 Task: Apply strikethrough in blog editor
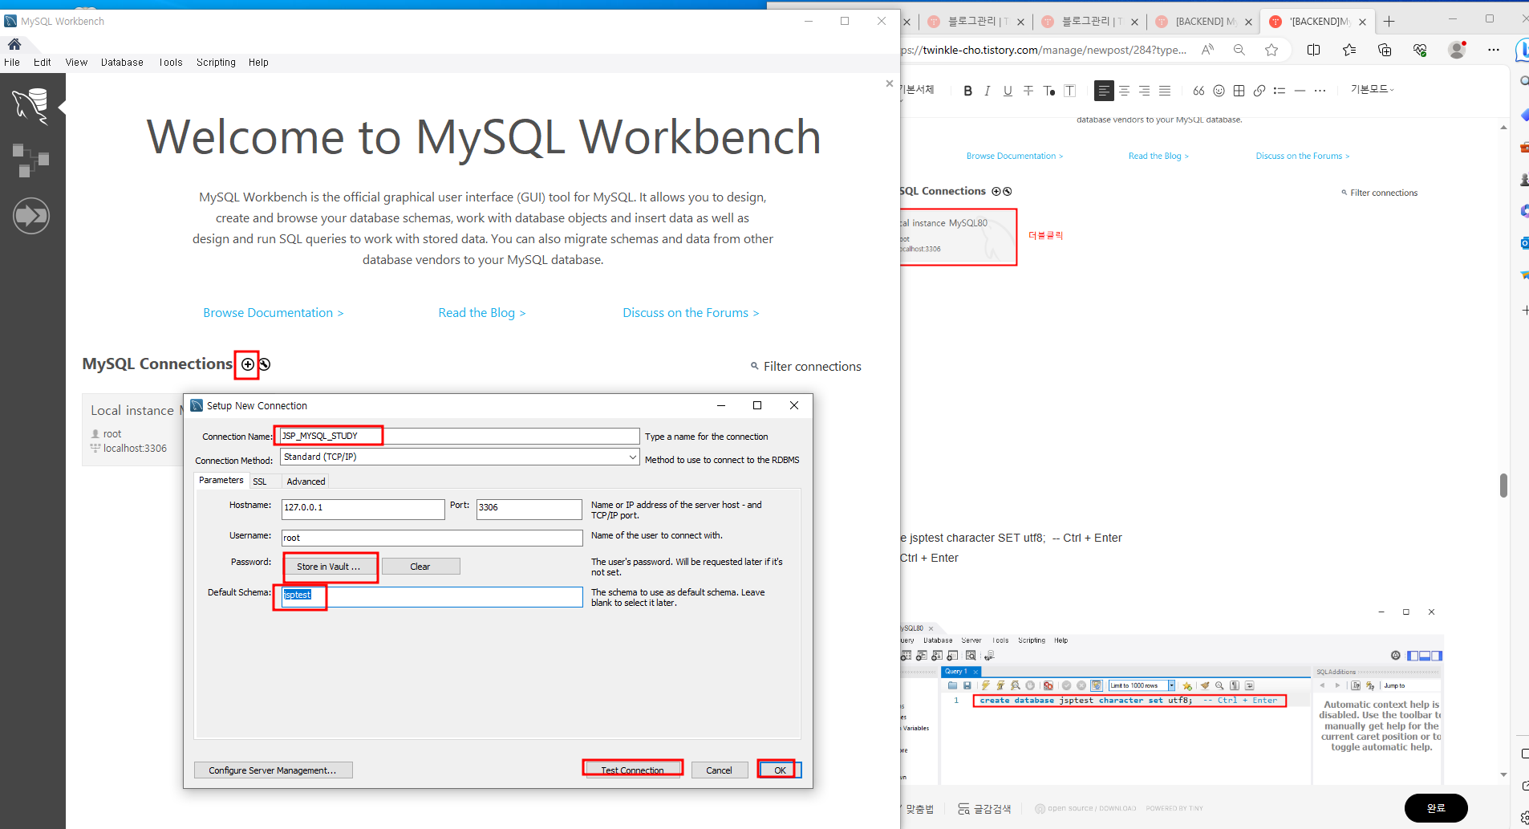1028,91
